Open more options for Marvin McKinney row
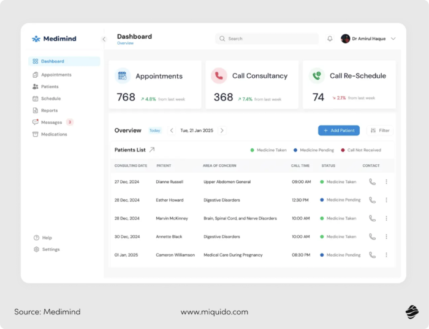This screenshot has height=329, width=429. point(386,218)
